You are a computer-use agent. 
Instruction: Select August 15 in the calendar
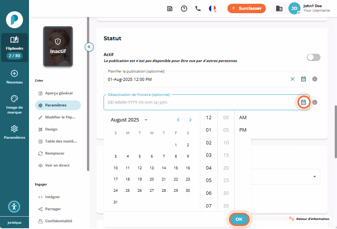pyautogui.click(x=176, y=168)
